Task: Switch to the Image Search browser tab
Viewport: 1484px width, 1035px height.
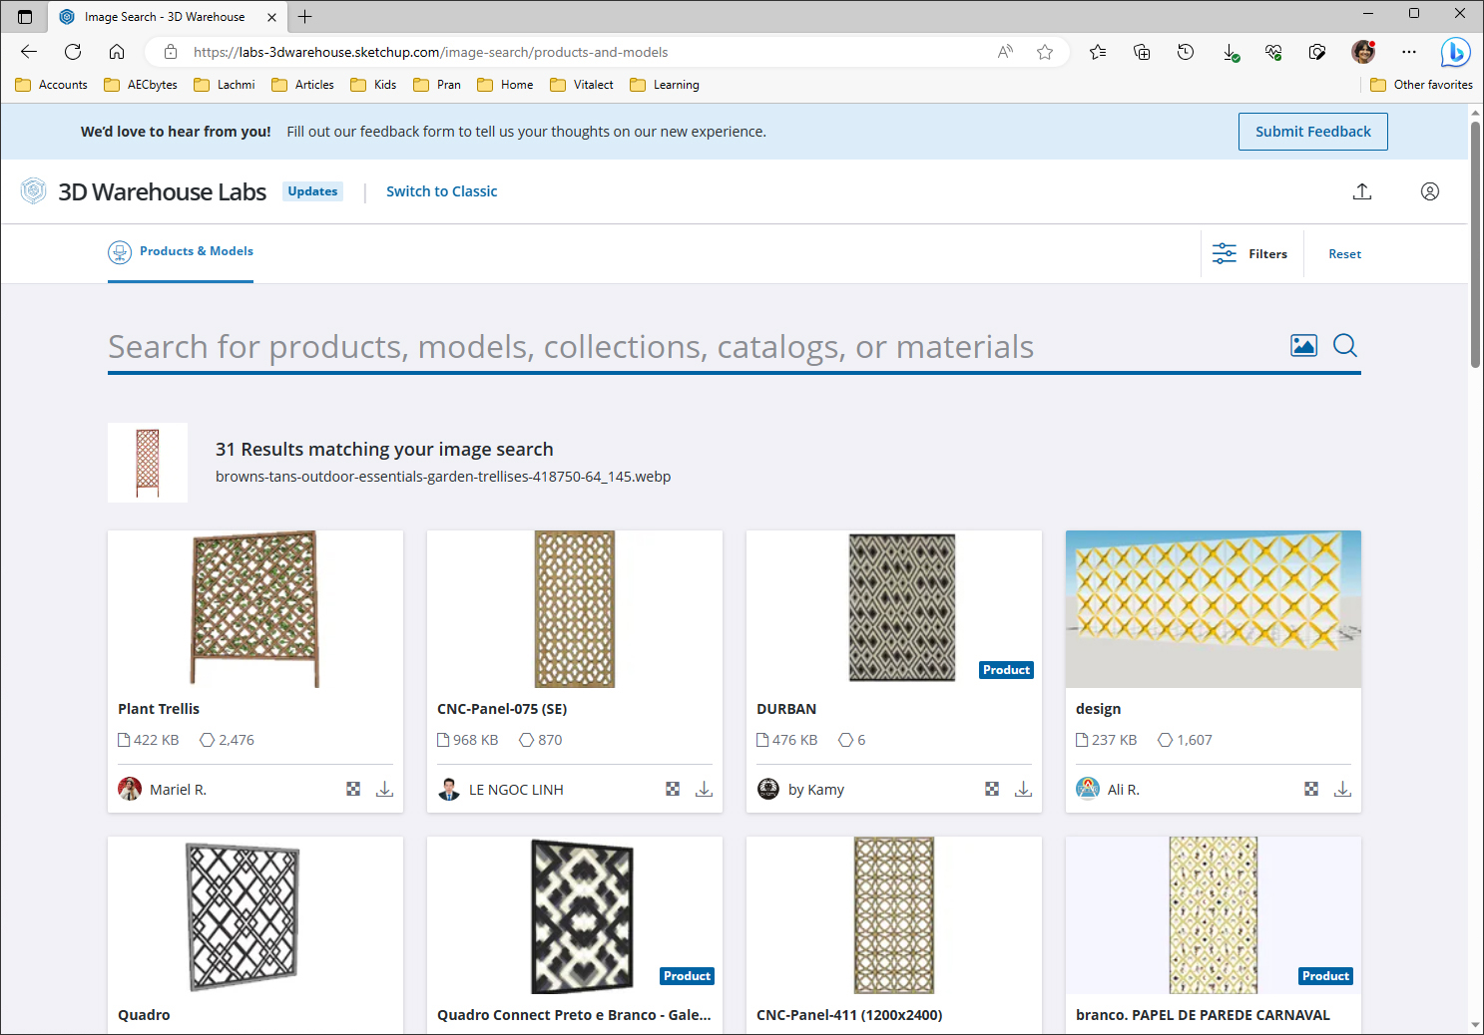Action: pos(168,17)
